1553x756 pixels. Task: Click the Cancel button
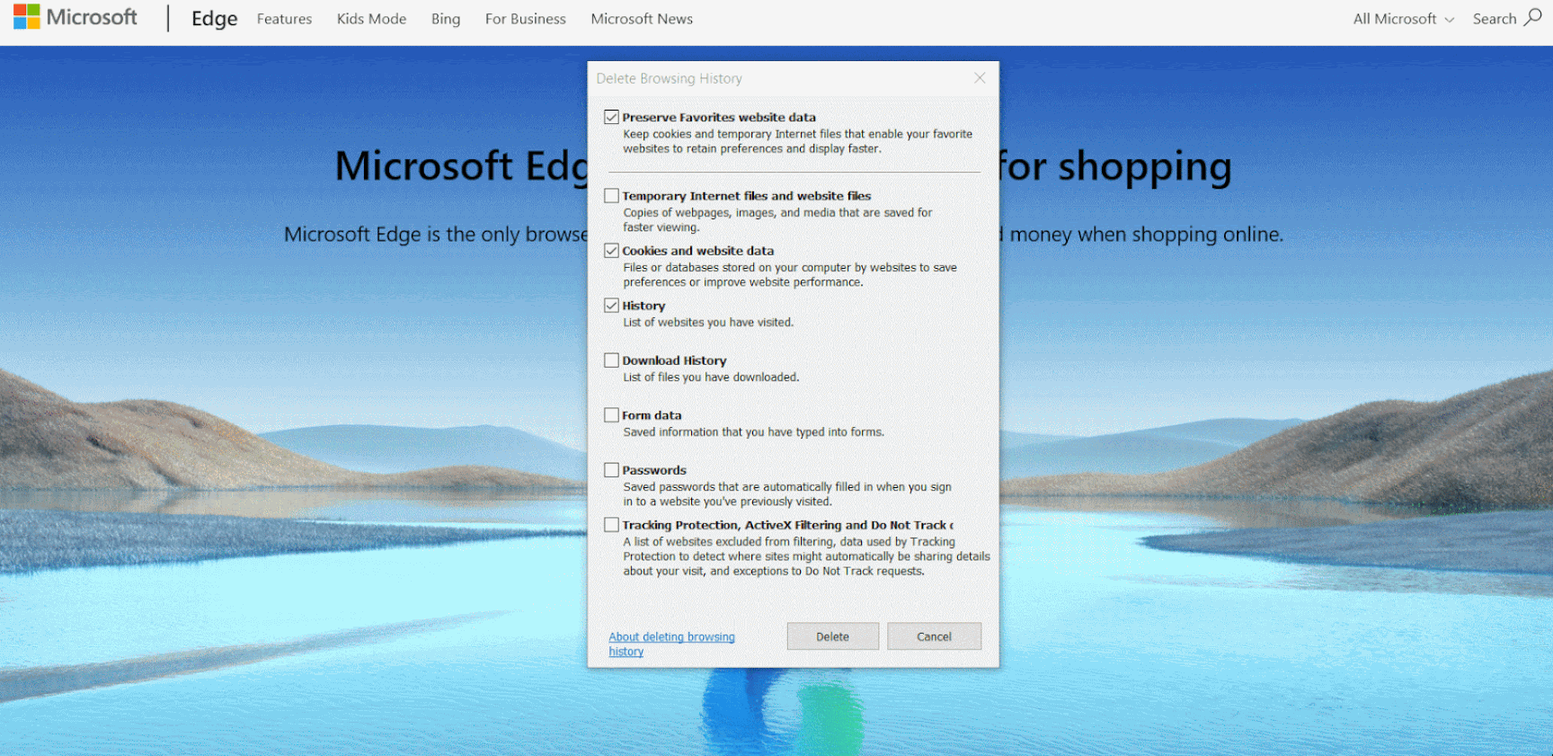coord(934,636)
